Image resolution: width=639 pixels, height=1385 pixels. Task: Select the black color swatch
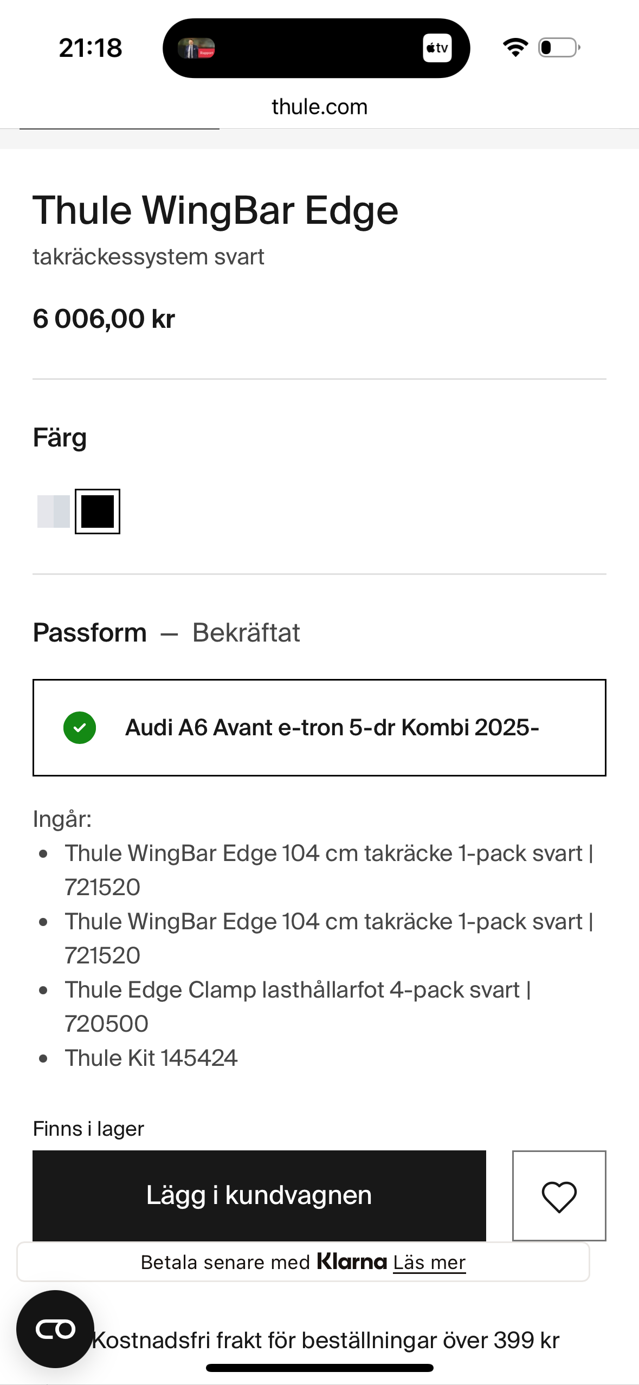click(98, 512)
